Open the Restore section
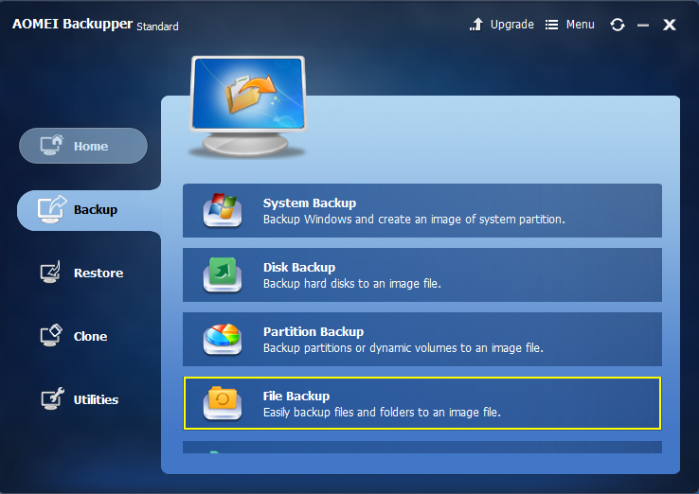Screen dimensions: 699x494 pyautogui.click(x=98, y=273)
